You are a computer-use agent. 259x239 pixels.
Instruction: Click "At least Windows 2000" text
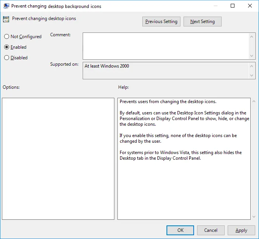107,66
